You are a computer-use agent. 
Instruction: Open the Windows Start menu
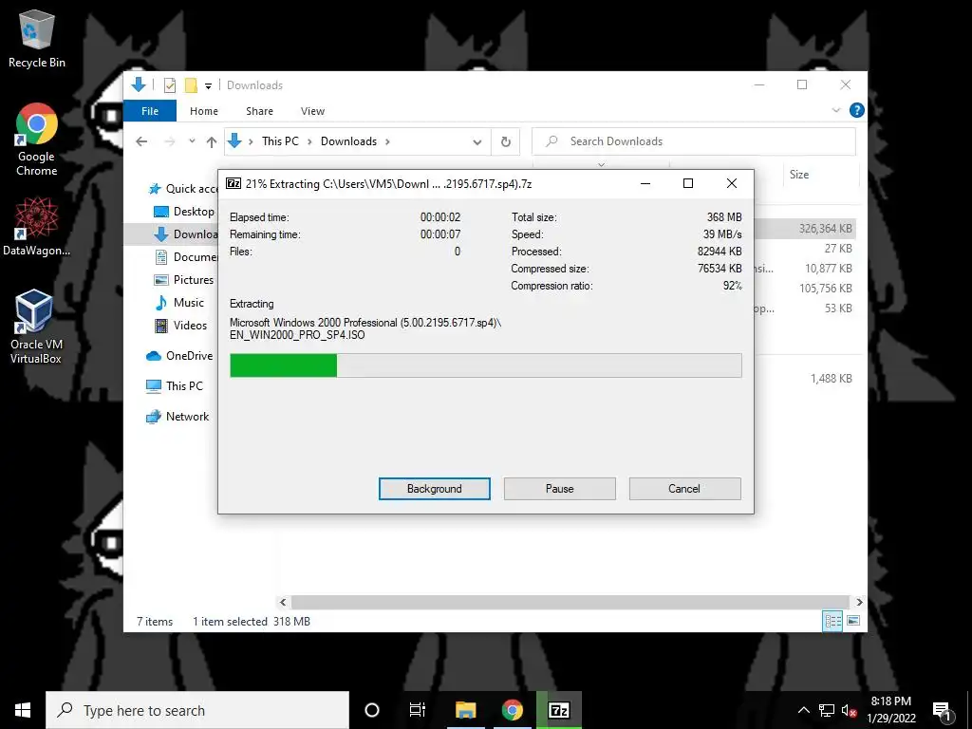point(23,710)
